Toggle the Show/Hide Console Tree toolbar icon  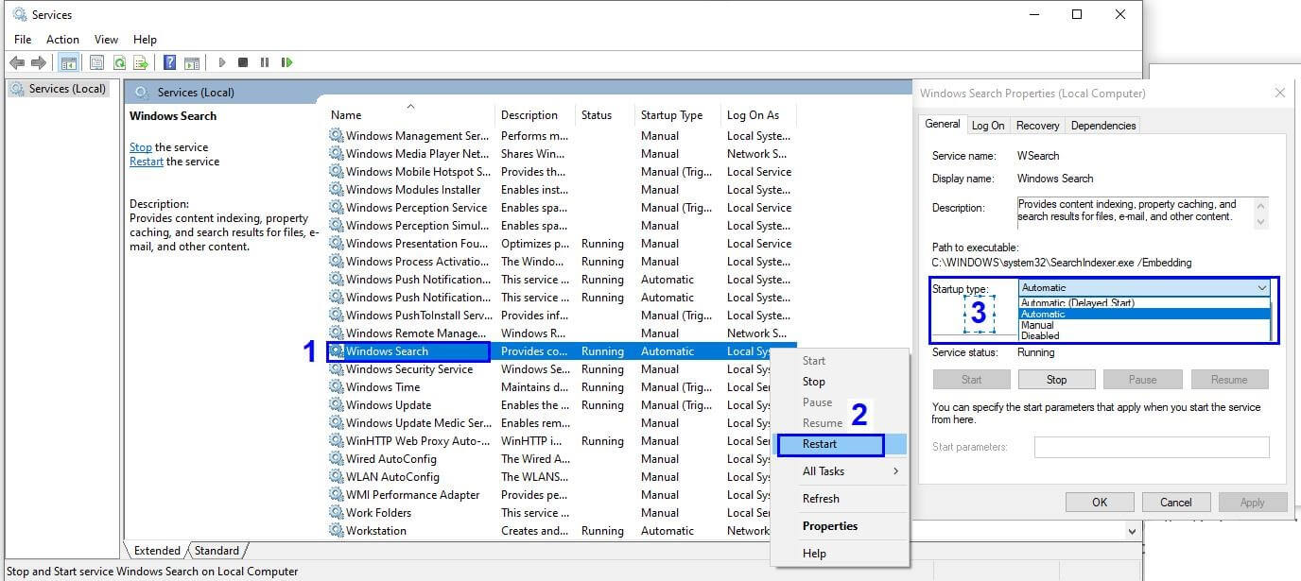tap(68, 62)
